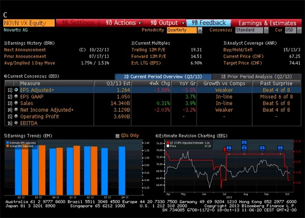Open the Cur USD currency dropdown
Image resolution: width=305 pixels, height=218 pixels.
click(x=299, y=30)
